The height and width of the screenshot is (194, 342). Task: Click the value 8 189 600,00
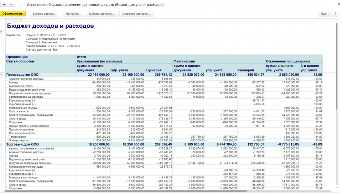194,144
